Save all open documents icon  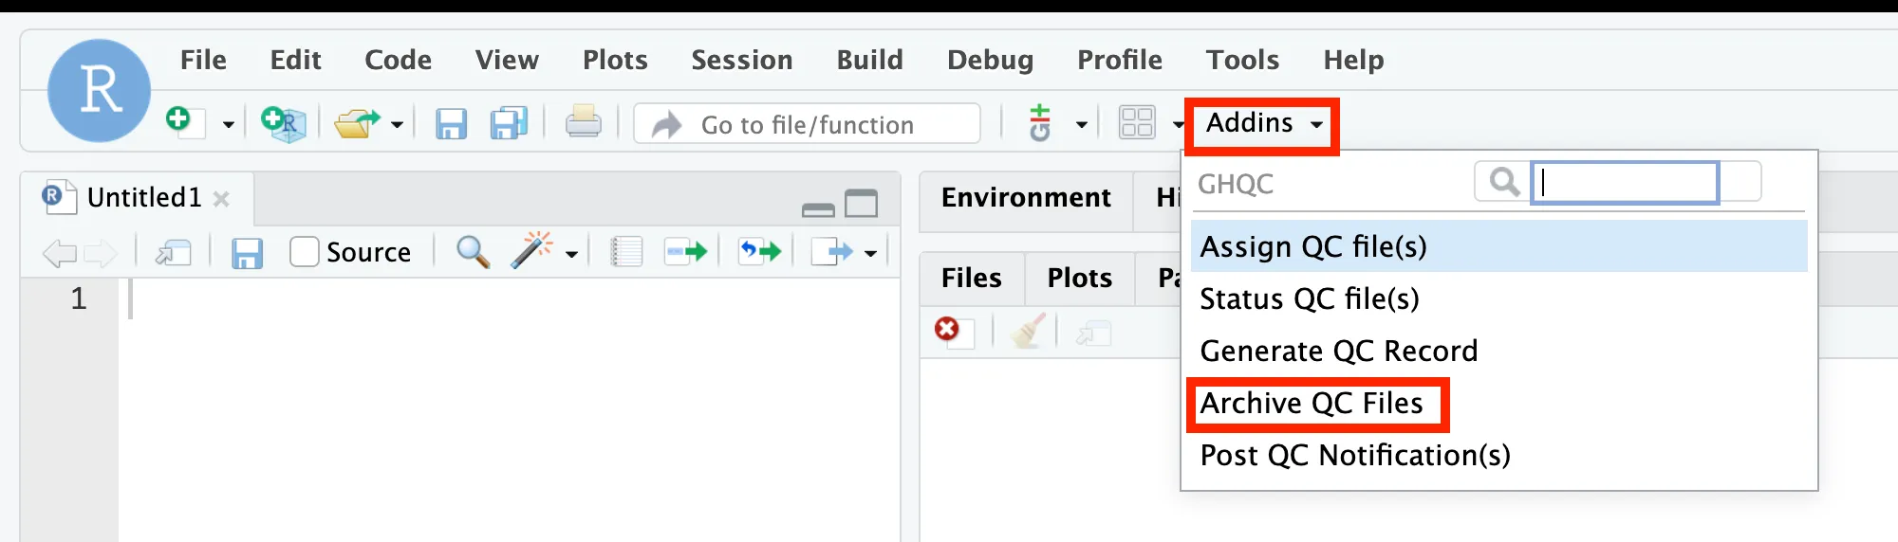[509, 123]
